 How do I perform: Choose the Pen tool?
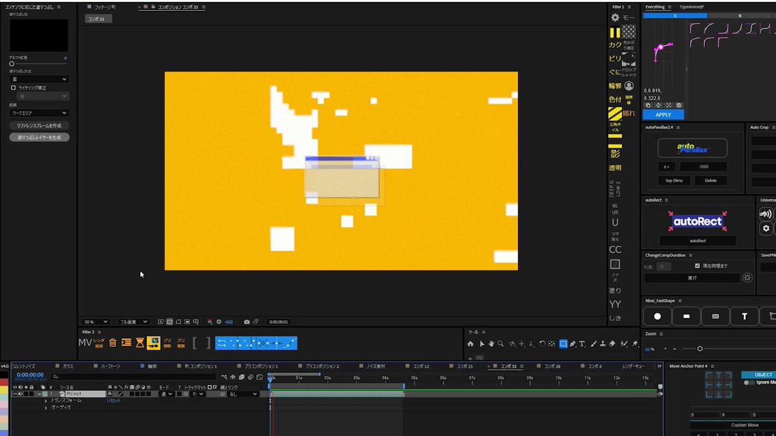[x=573, y=344]
